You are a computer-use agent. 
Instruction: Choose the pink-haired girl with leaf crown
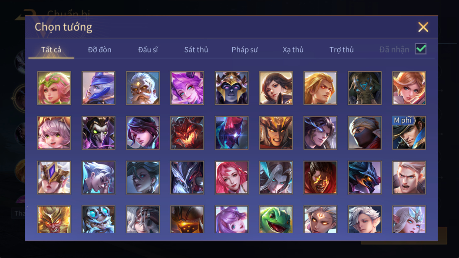point(54,88)
